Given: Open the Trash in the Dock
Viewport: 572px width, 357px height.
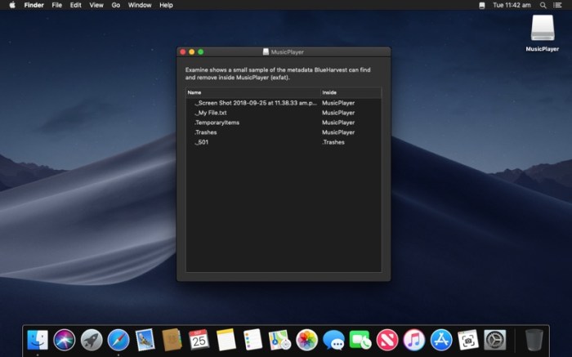Looking at the screenshot, I should pos(534,339).
